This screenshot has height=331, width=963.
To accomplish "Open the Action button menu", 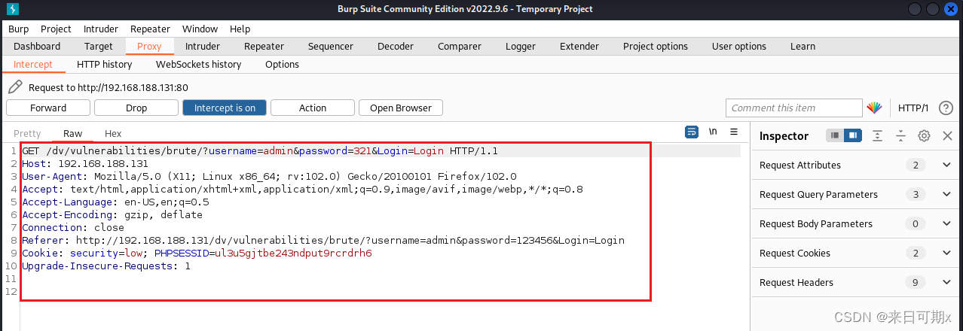I will pos(313,108).
